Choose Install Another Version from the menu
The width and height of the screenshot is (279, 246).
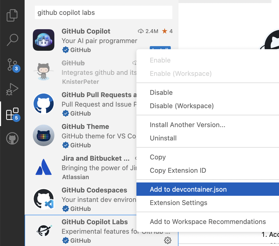[187, 125]
